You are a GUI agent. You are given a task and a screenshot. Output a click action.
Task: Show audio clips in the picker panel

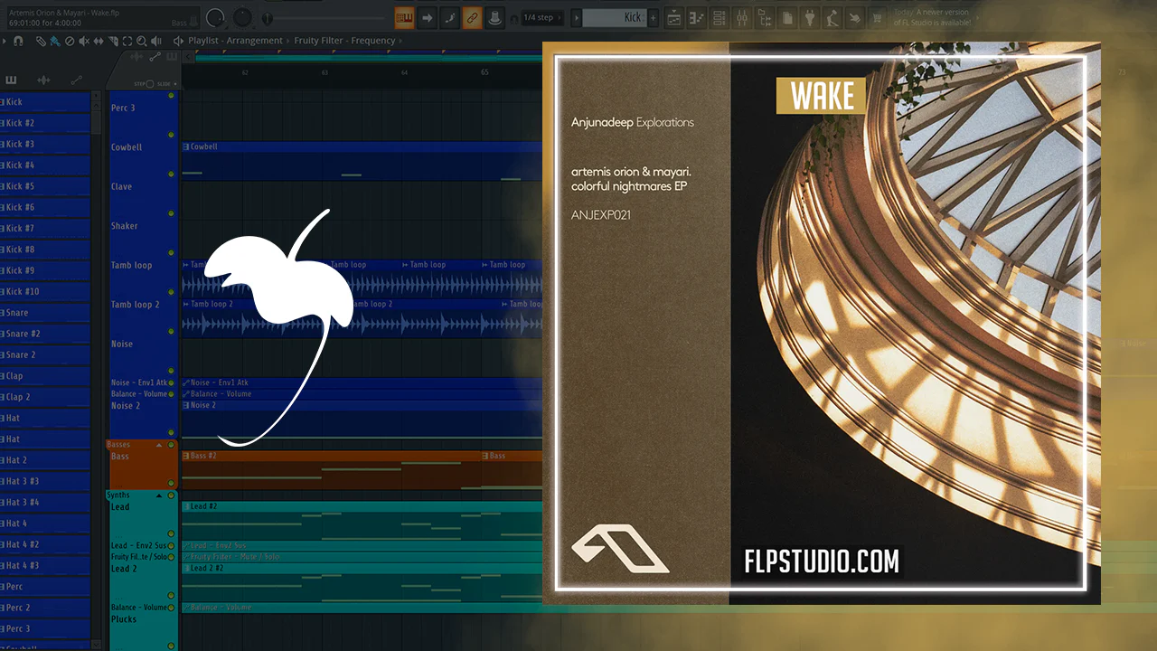(x=43, y=80)
